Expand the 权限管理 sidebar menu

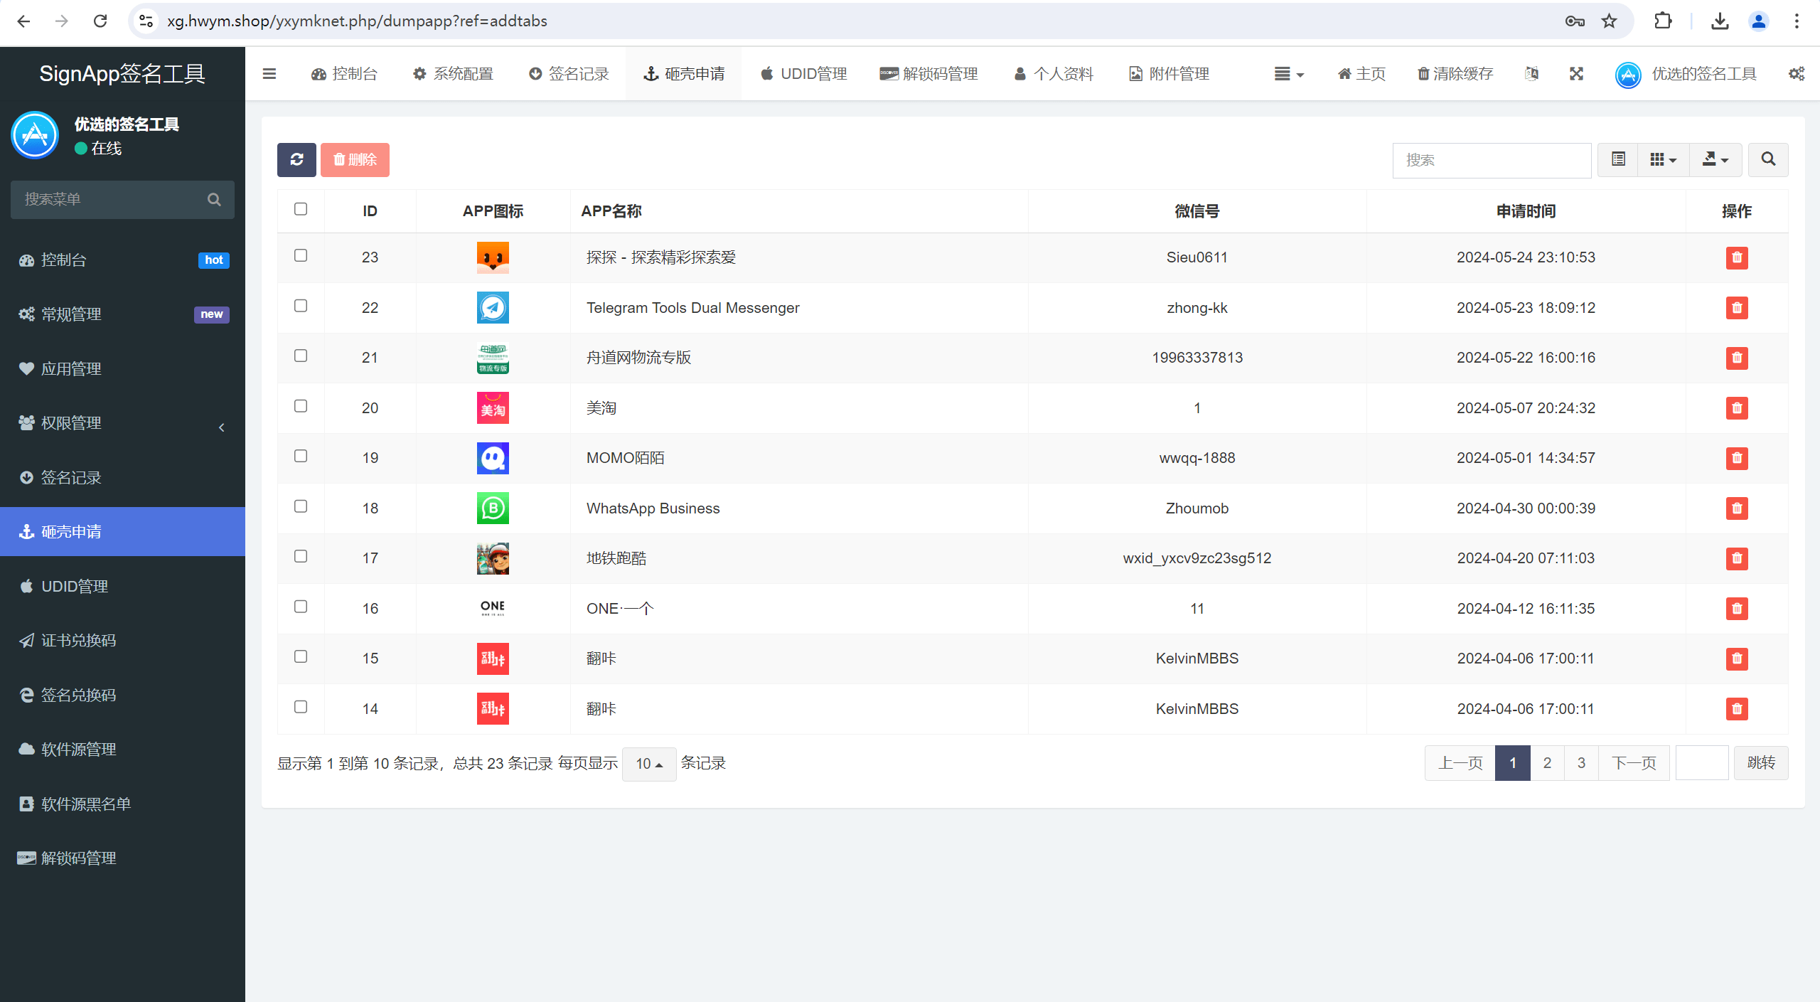pyautogui.click(x=122, y=423)
